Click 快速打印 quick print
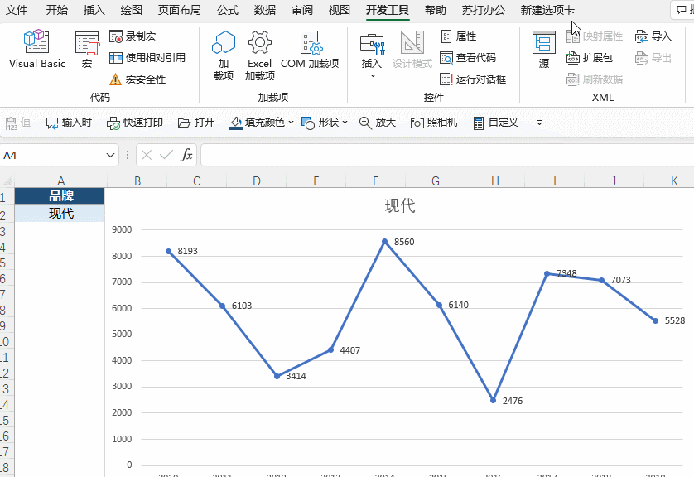The height and width of the screenshot is (477, 694). tap(135, 123)
